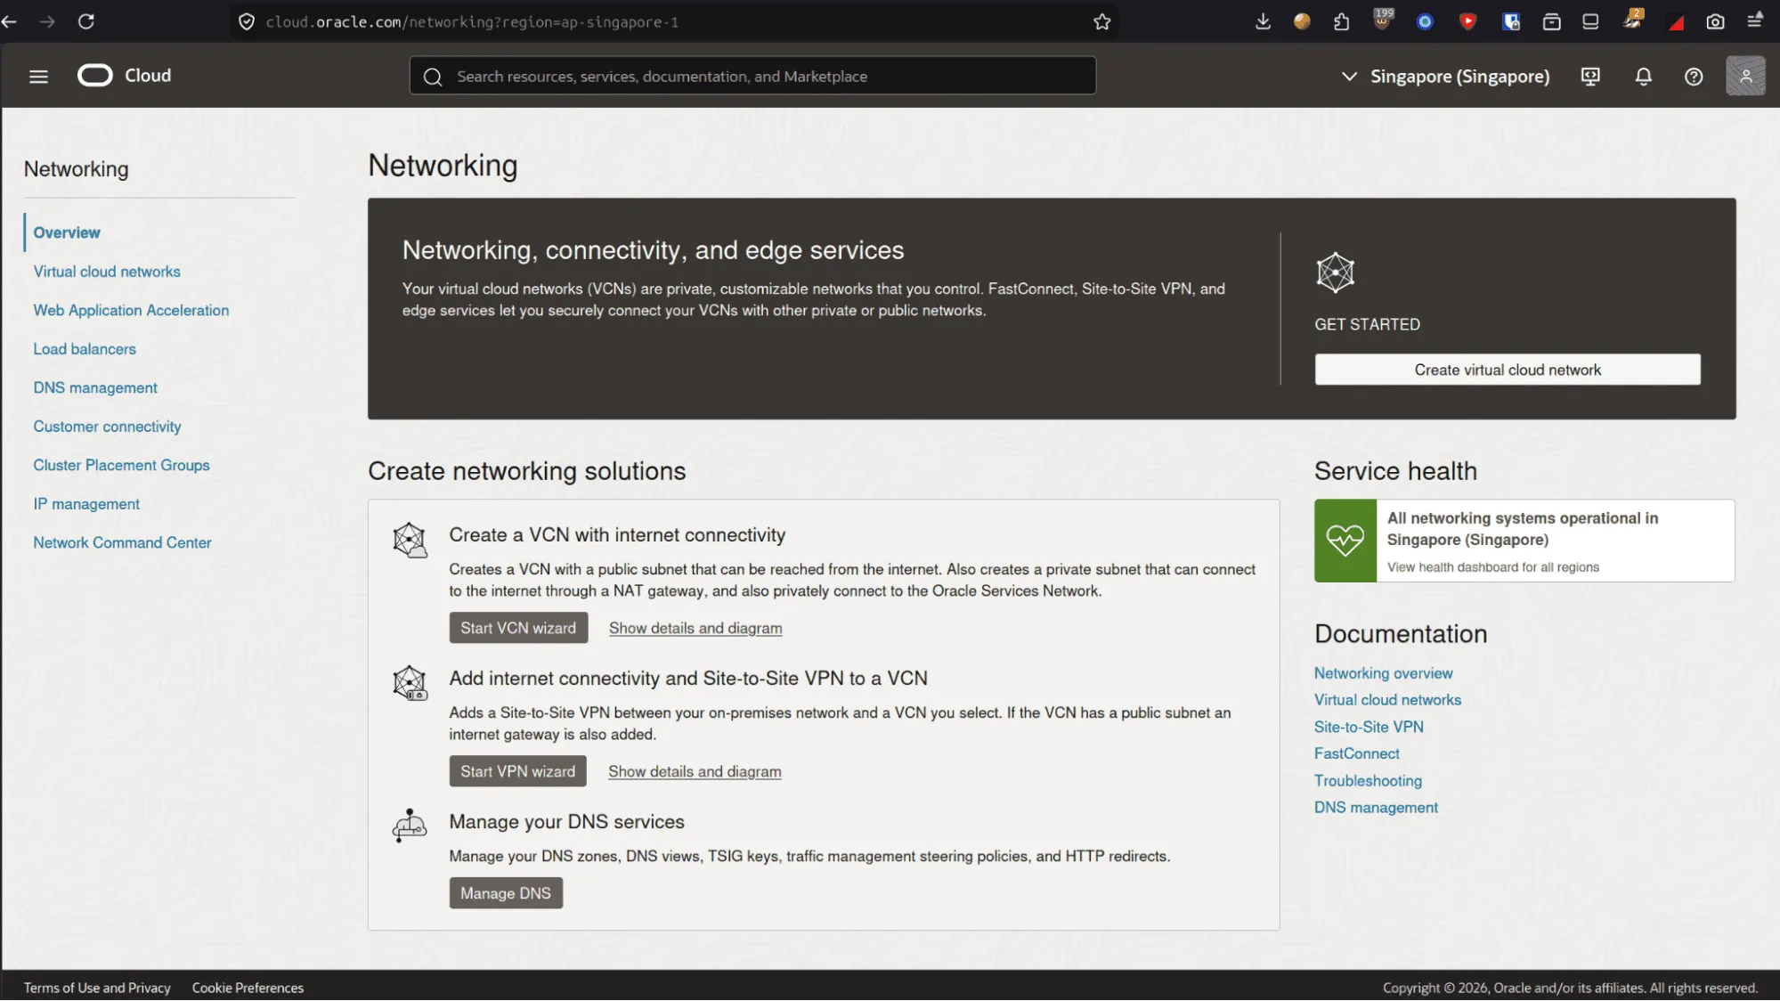The image size is (1780, 1001).
Task: Click the extension icon with the 2 badge
Action: click(1633, 20)
